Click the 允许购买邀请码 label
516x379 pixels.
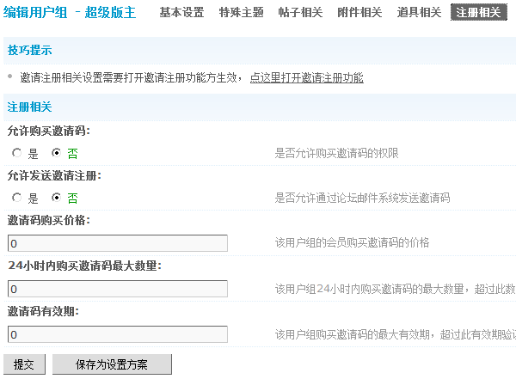coord(49,131)
